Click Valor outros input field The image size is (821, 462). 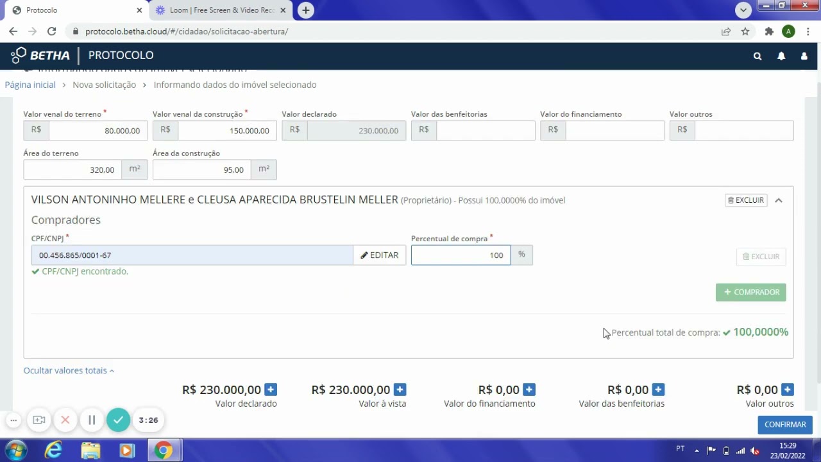pos(744,130)
